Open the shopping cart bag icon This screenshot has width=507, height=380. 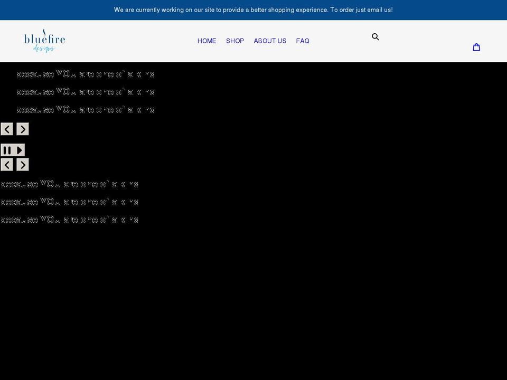tap(477, 47)
